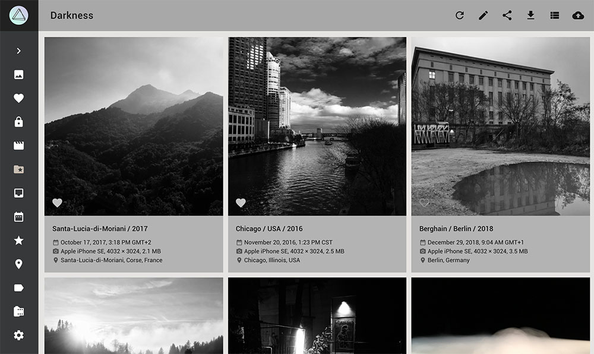Open Albums folder-star icon in sidebar

click(x=18, y=169)
